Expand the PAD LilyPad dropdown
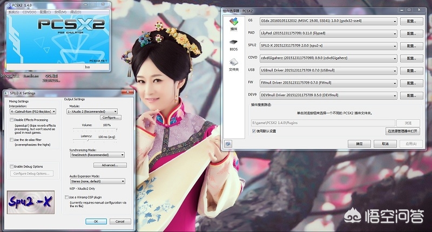Viewport: 432px width, 232px height. click(x=328, y=33)
